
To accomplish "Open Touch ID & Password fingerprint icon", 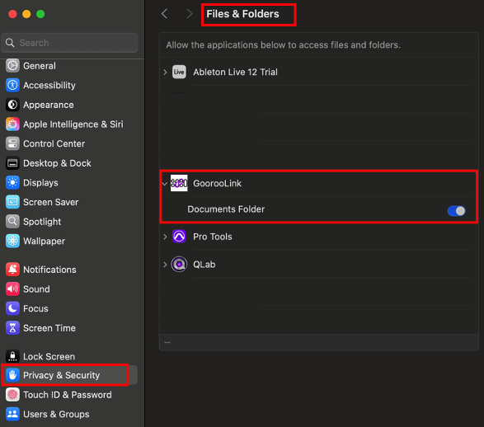I will pos(12,395).
